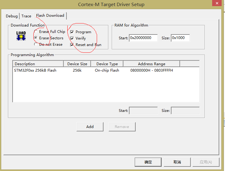Confirm with the 确定 button
225x171 pixels.
pos(148,162)
